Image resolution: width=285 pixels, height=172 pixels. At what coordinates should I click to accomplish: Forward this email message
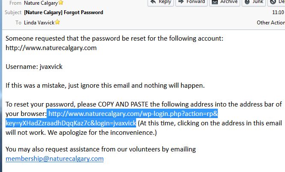pos(191,2)
